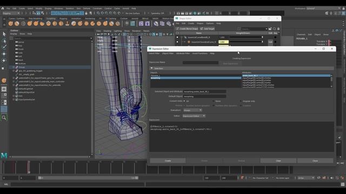Click Create Blend Shape in Shape Editor

coord(187,29)
